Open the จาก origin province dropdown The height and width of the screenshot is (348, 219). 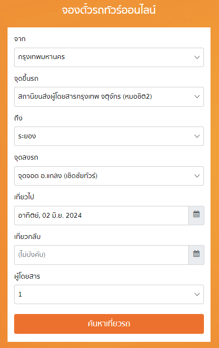pos(109,57)
